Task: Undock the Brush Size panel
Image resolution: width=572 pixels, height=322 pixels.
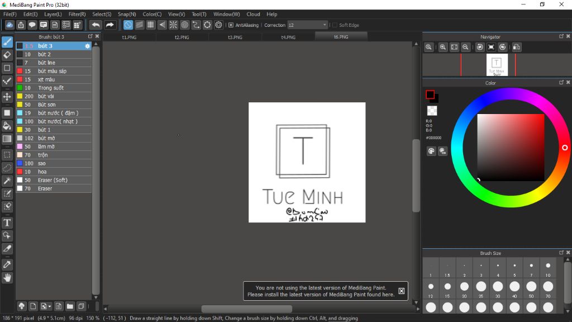Action: [561, 253]
